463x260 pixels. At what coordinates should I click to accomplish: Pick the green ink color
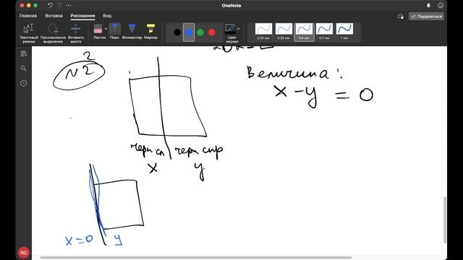click(200, 32)
